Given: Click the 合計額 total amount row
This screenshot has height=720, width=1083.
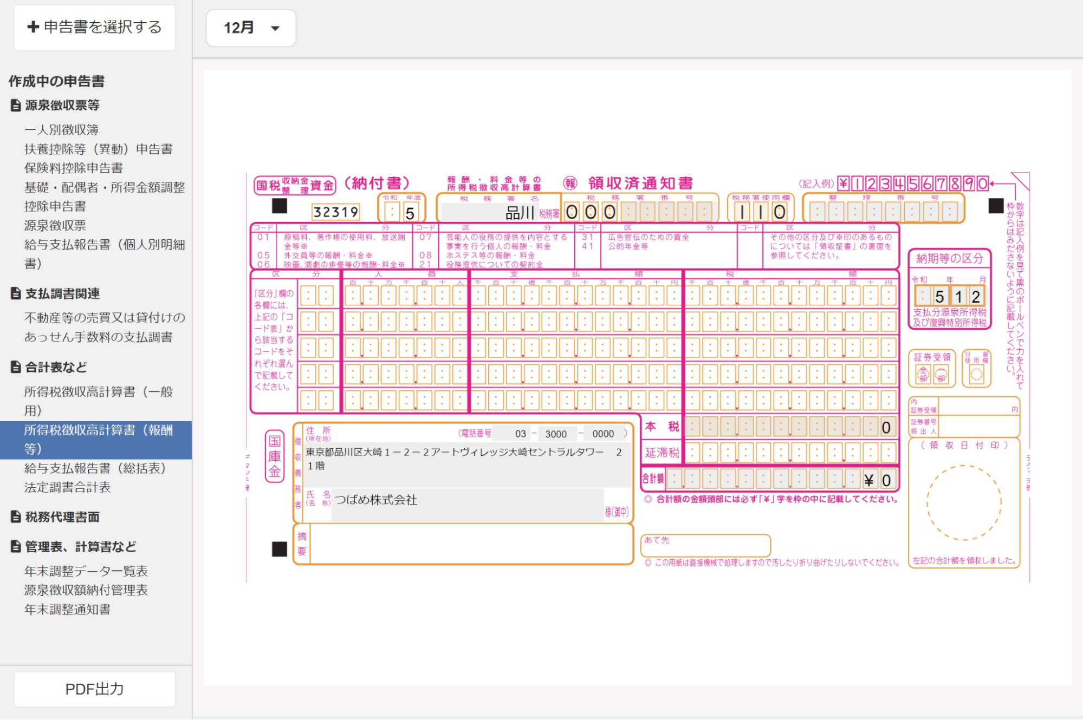Looking at the screenshot, I should pyautogui.click(x=781, y=480).
